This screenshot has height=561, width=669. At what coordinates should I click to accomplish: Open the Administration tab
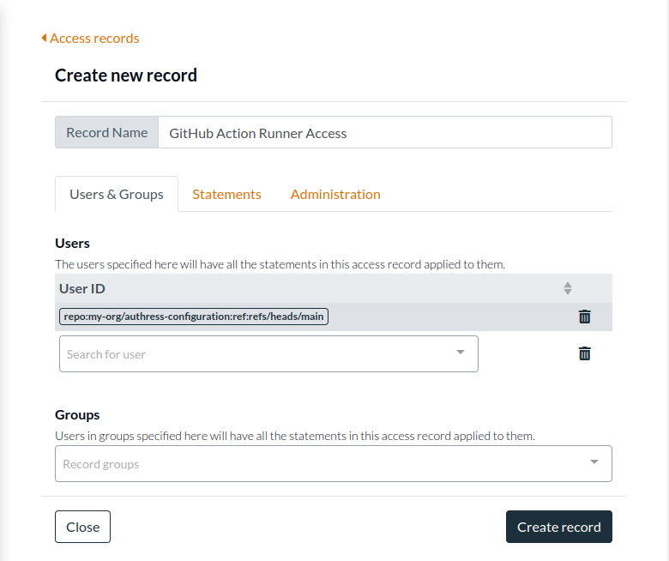point(335,194)
